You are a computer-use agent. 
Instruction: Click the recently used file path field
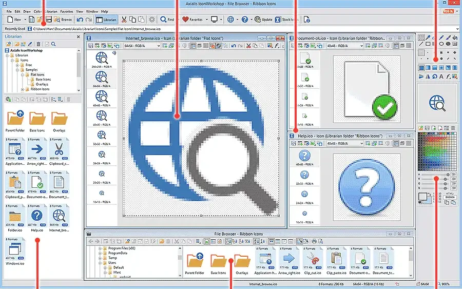coord(243,29)
